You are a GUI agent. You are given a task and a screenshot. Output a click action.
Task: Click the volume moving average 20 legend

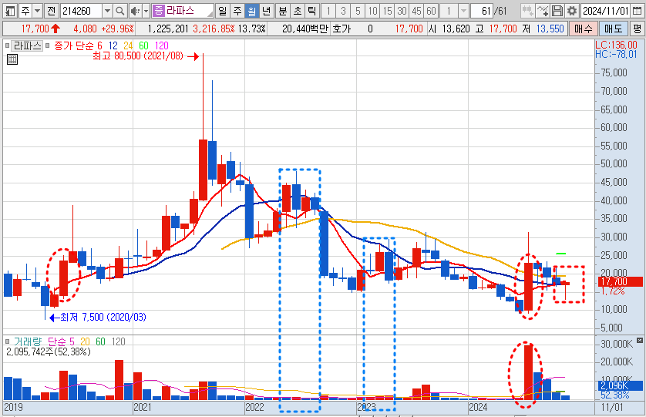click(x=85, y=341)
